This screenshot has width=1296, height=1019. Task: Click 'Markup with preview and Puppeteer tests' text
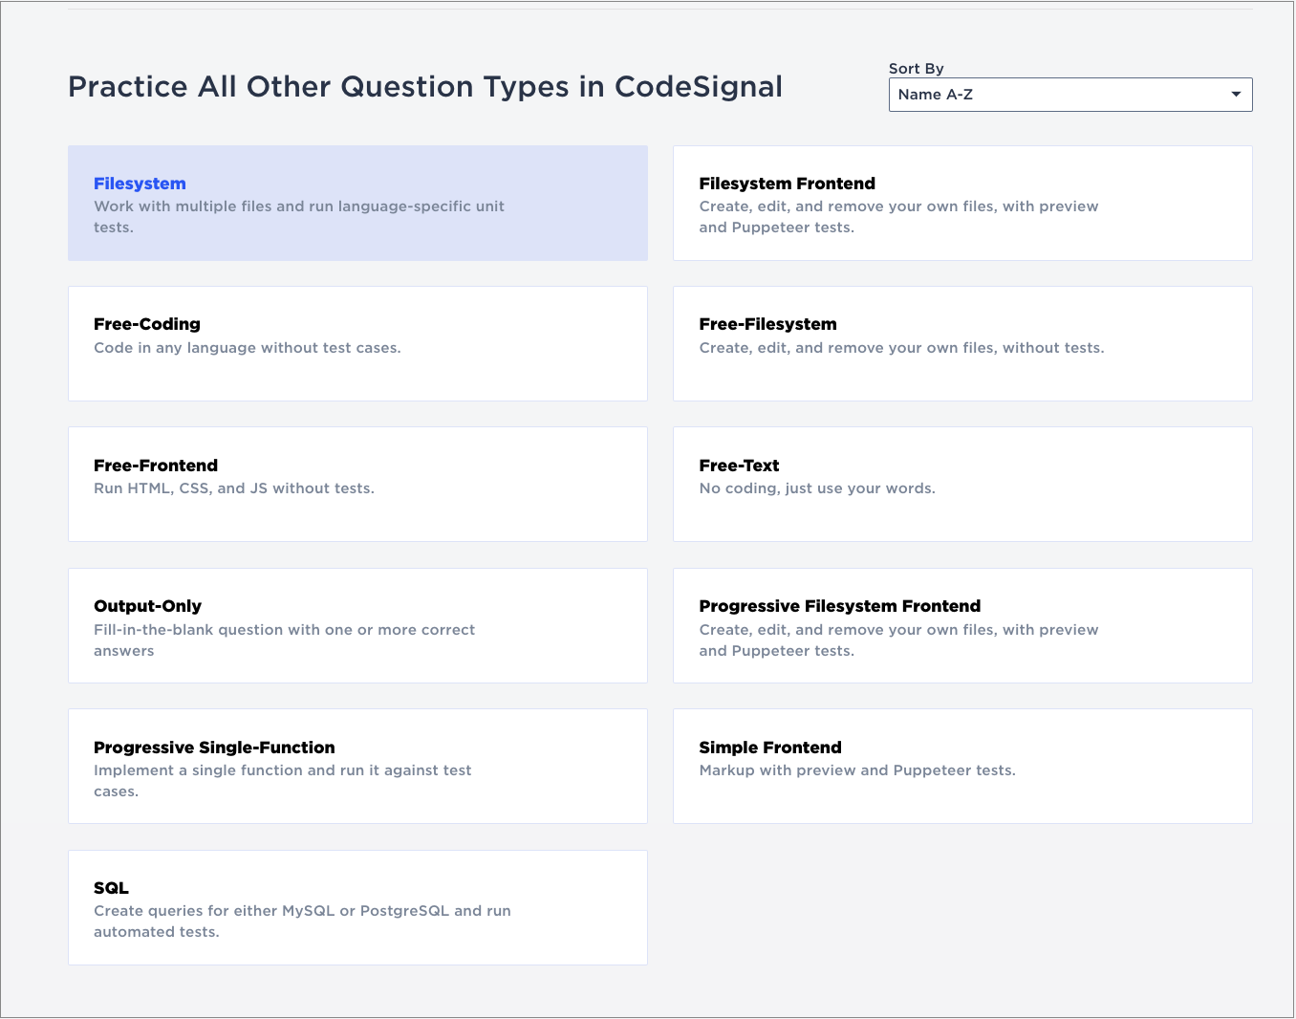(x=857, y=770)
